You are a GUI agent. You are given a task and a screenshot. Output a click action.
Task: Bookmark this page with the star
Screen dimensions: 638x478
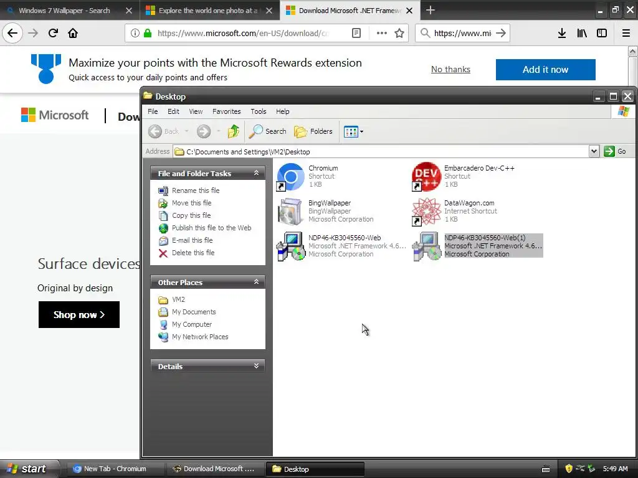pyautogui.click(x=399, y=33)
